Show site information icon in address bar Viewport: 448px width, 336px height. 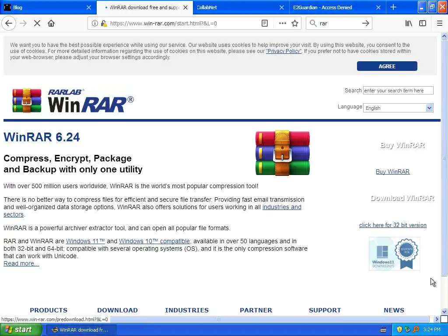[x=94, y=24]
